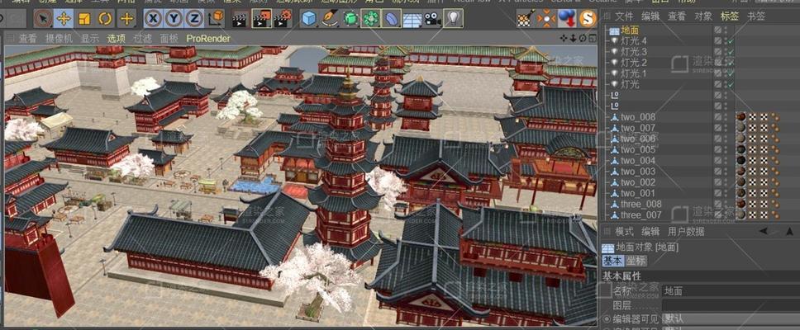Image resolution: width=800 pixels, height=330 pixels.
Task: Open object manager 查看 menu
Action: [677, 16]
